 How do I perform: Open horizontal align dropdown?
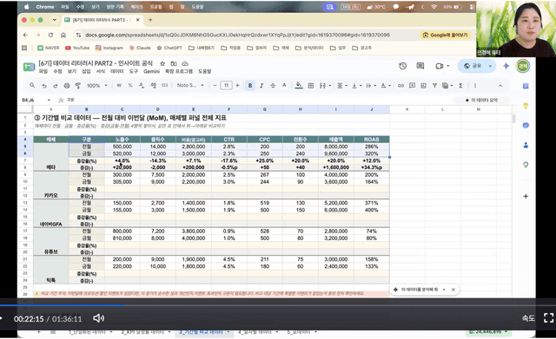341,85
